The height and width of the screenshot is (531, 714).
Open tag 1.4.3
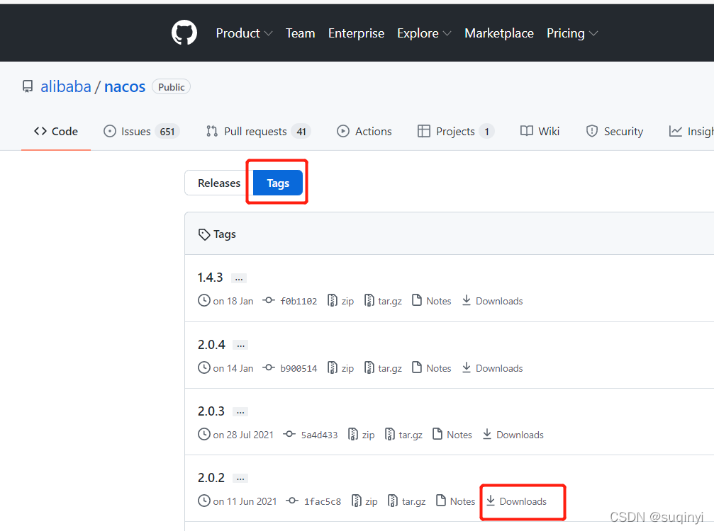coord(211,278)
